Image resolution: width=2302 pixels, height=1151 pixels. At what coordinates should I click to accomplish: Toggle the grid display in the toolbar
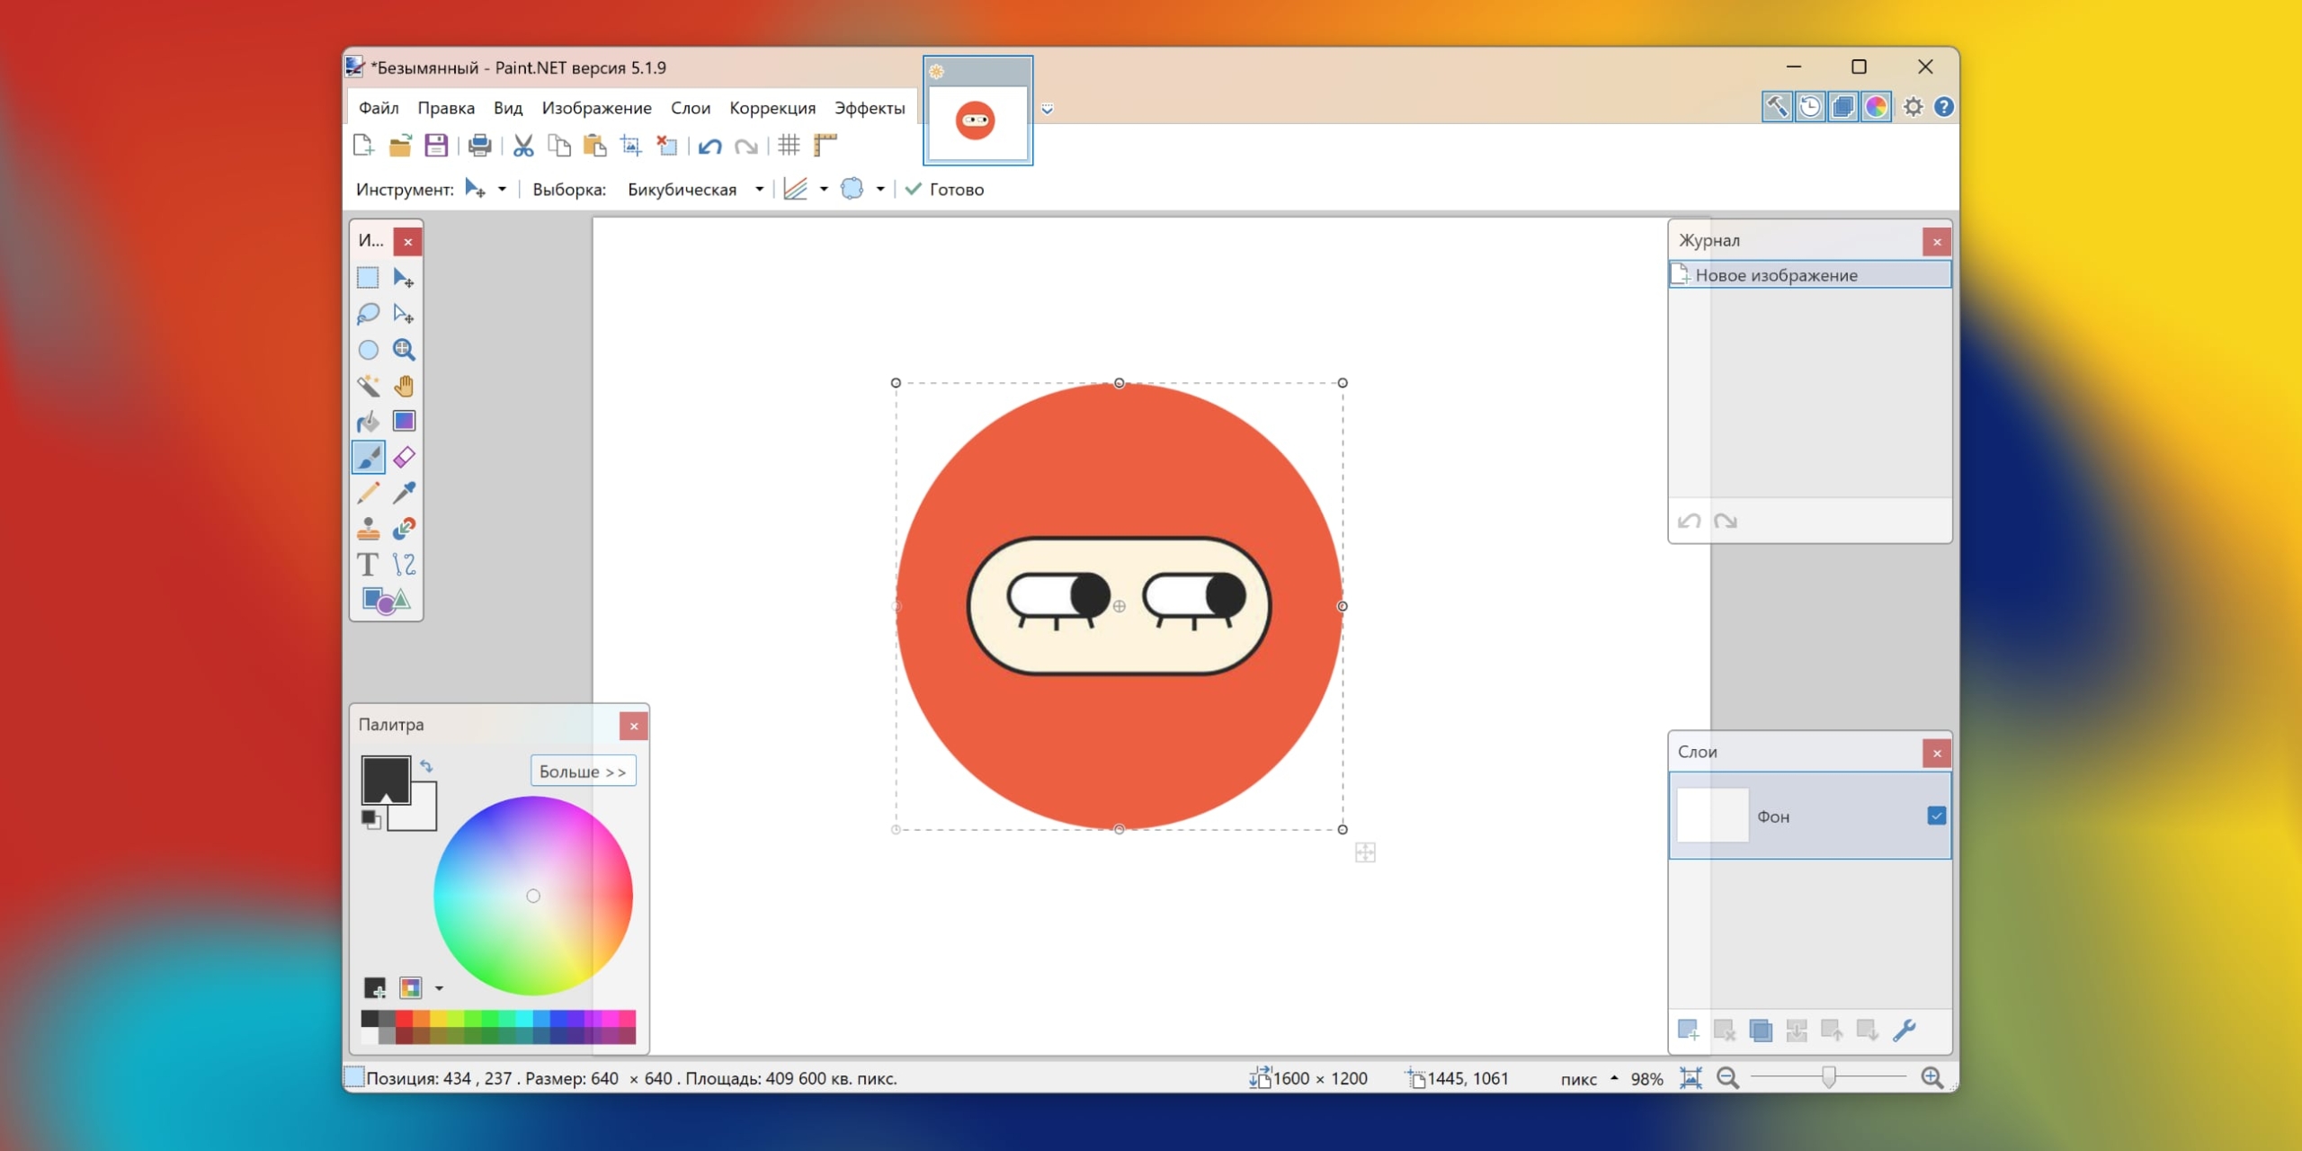coord(790,145)
